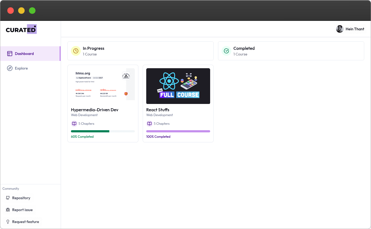Select the Dashboard menu entry
This screenshot has width=371, height=229.
tap(24, 54)
